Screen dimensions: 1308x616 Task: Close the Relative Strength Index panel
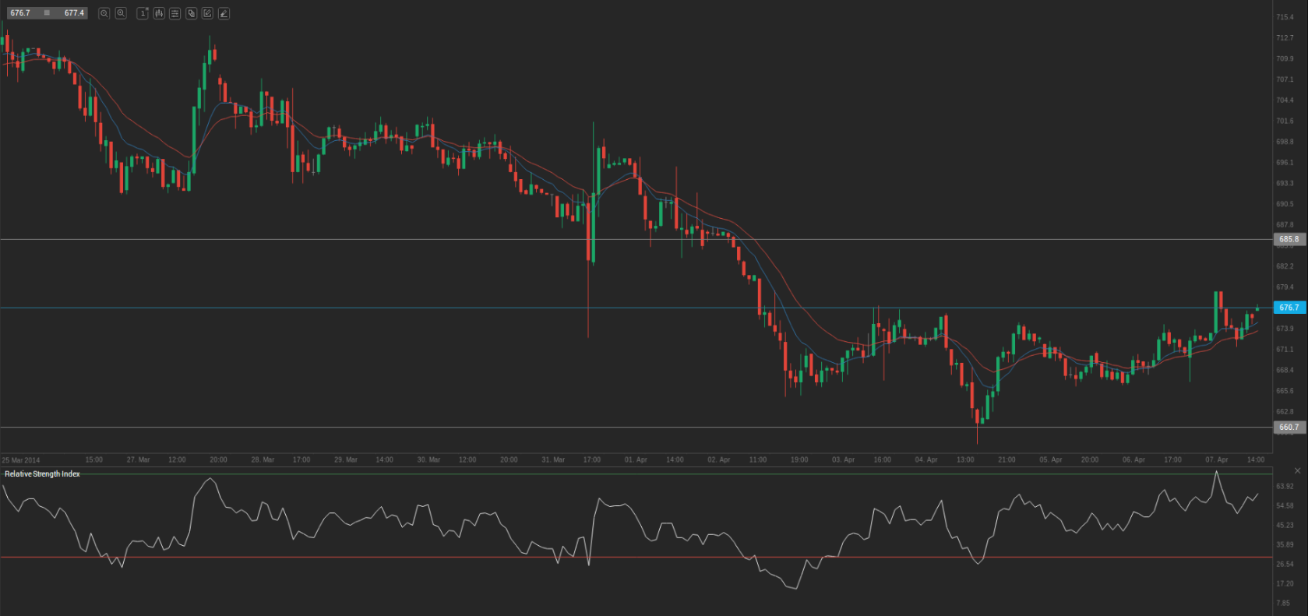click(1297, 470)
